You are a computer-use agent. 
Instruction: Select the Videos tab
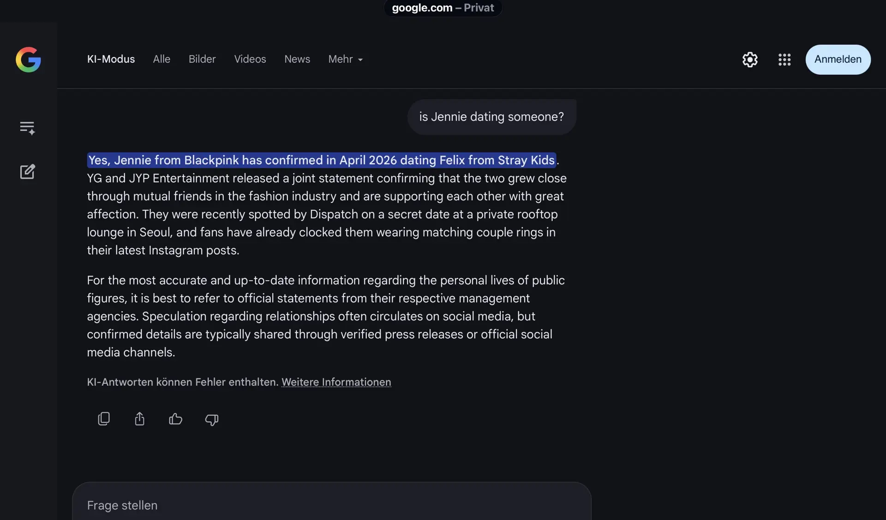[x=250, y=59]
